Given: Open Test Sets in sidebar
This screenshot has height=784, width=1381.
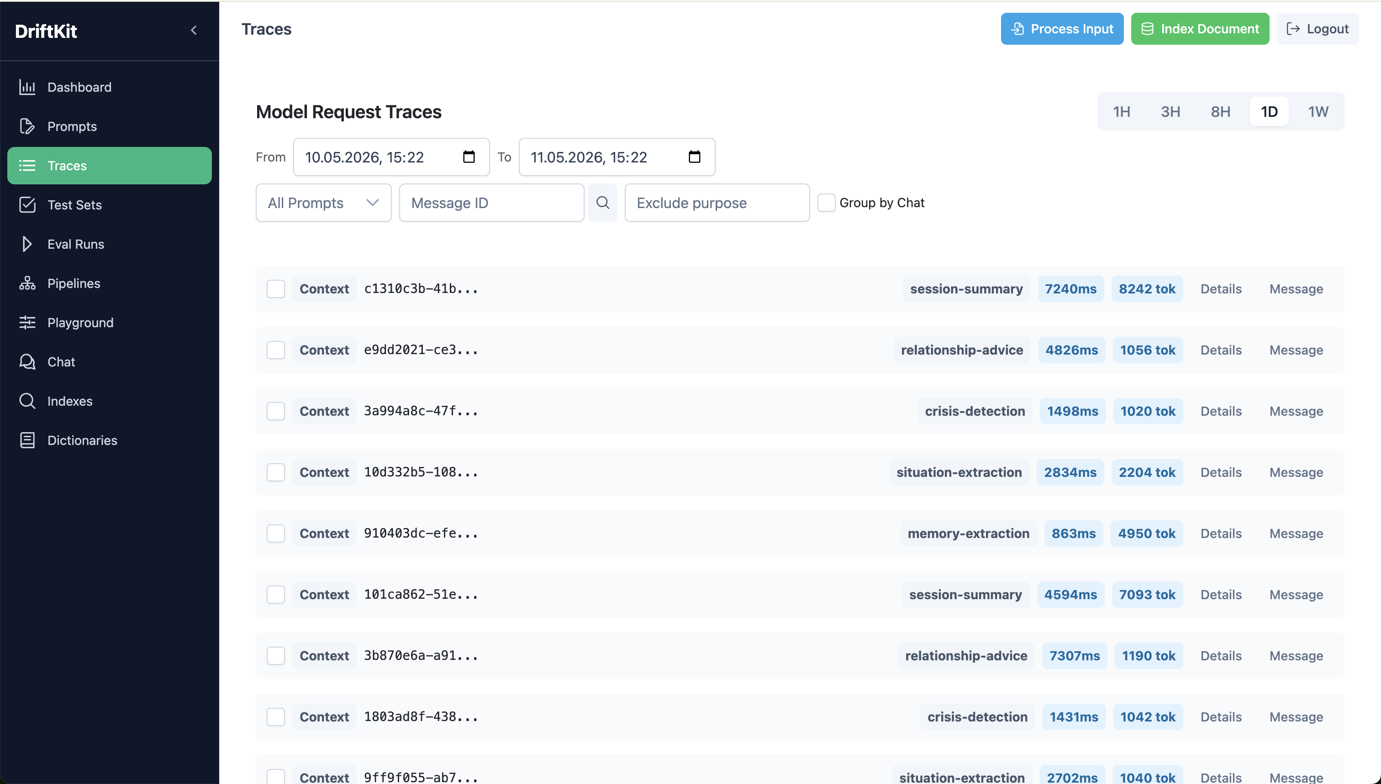Looking at the screenshot, I should coord(110,205).
